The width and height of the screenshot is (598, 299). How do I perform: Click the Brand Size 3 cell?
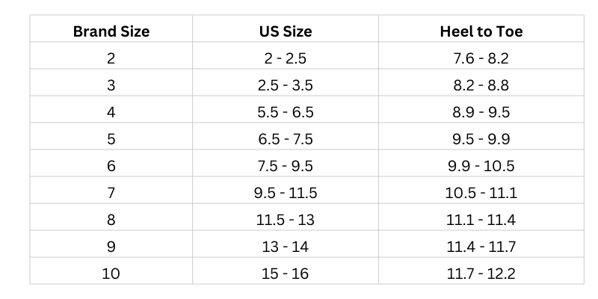pos(111,83)
